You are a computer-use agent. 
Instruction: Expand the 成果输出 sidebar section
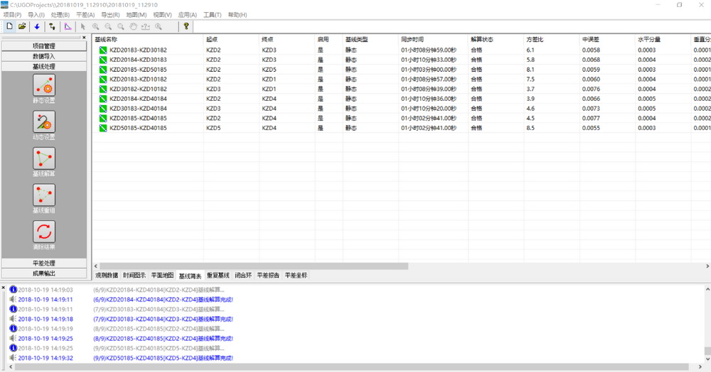[x=44, y=273]
